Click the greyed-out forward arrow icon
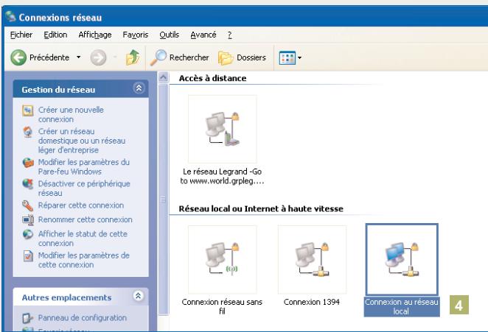Screen dimensions: 488x332 tap(98, 57)
